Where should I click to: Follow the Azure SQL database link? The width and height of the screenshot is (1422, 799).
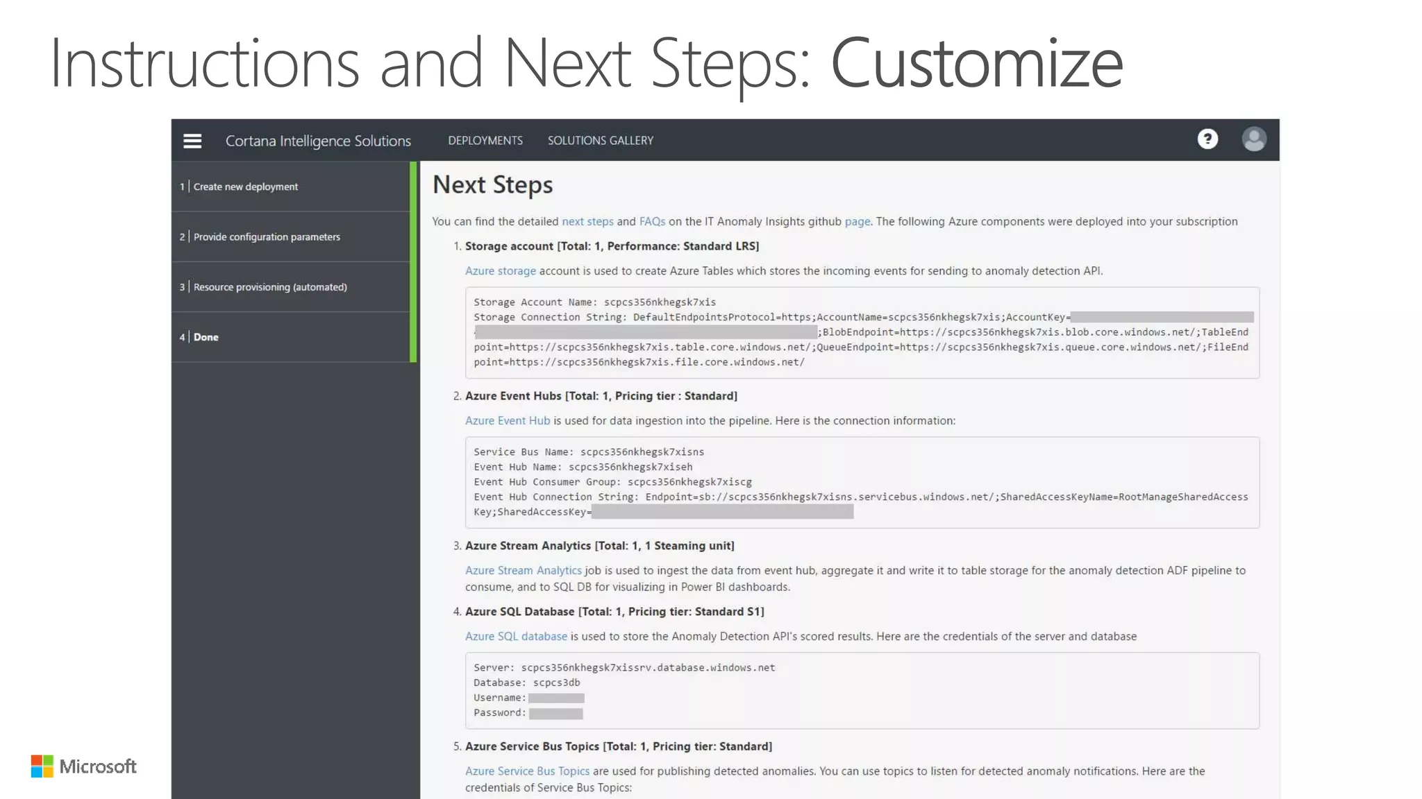[516, 637]
